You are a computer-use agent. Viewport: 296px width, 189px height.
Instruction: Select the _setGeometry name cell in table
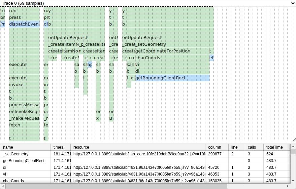pos(25,154)
